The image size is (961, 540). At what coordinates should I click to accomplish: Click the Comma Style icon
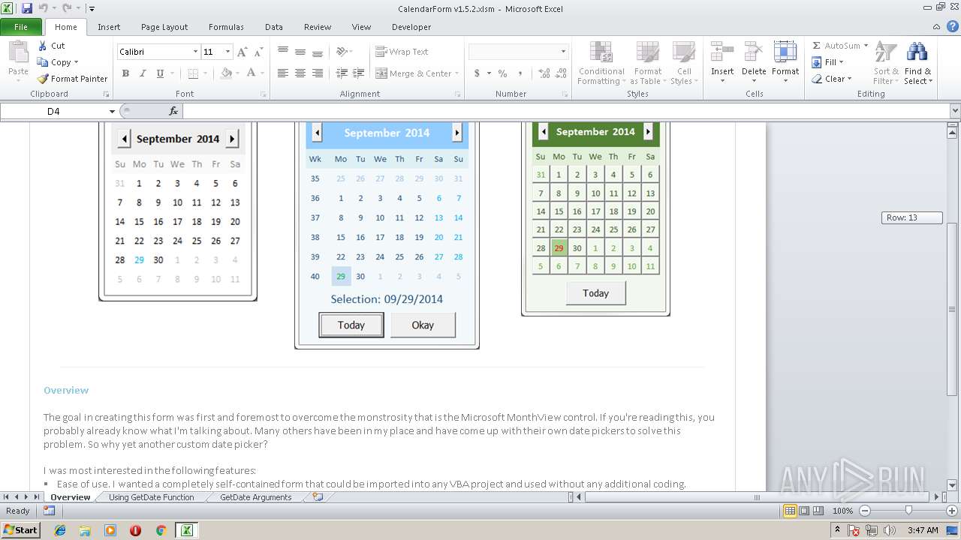point(520,73)
